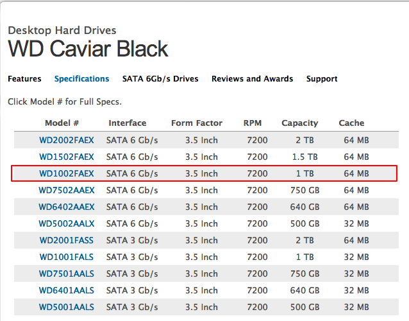Click the Capacity column header
Viewport: 409px width, 321px height.
pyautogui.click(x=300, y=123)
